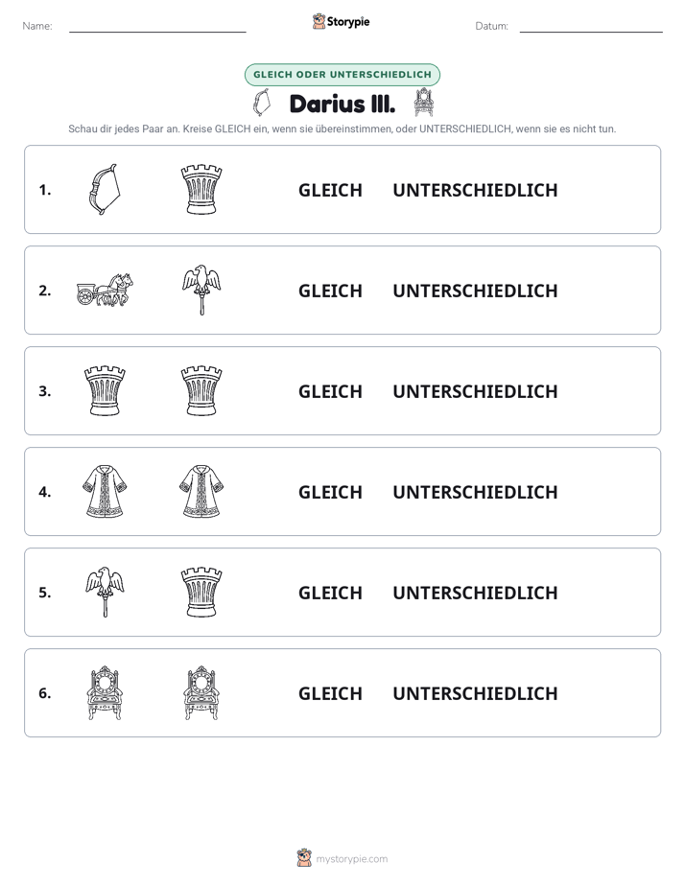Click the throne icon beside the title

[423, 103]
